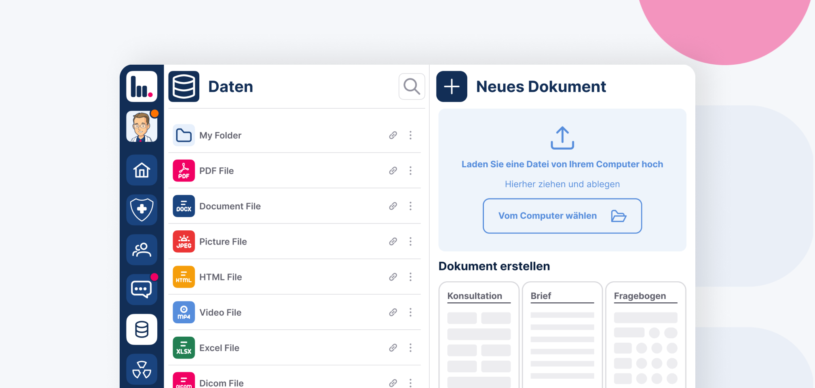The image size is (815, 388).
Task: Open the radiation symbol sidebar icon
Action: tap(141, 369)
